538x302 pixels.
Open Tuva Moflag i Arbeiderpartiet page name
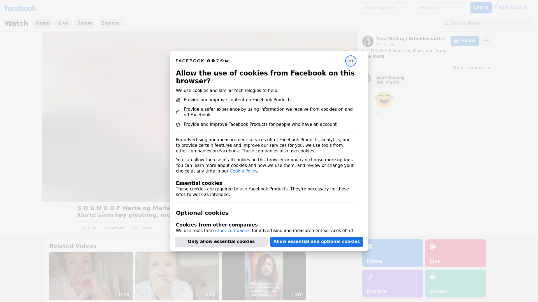coord(410,39)
